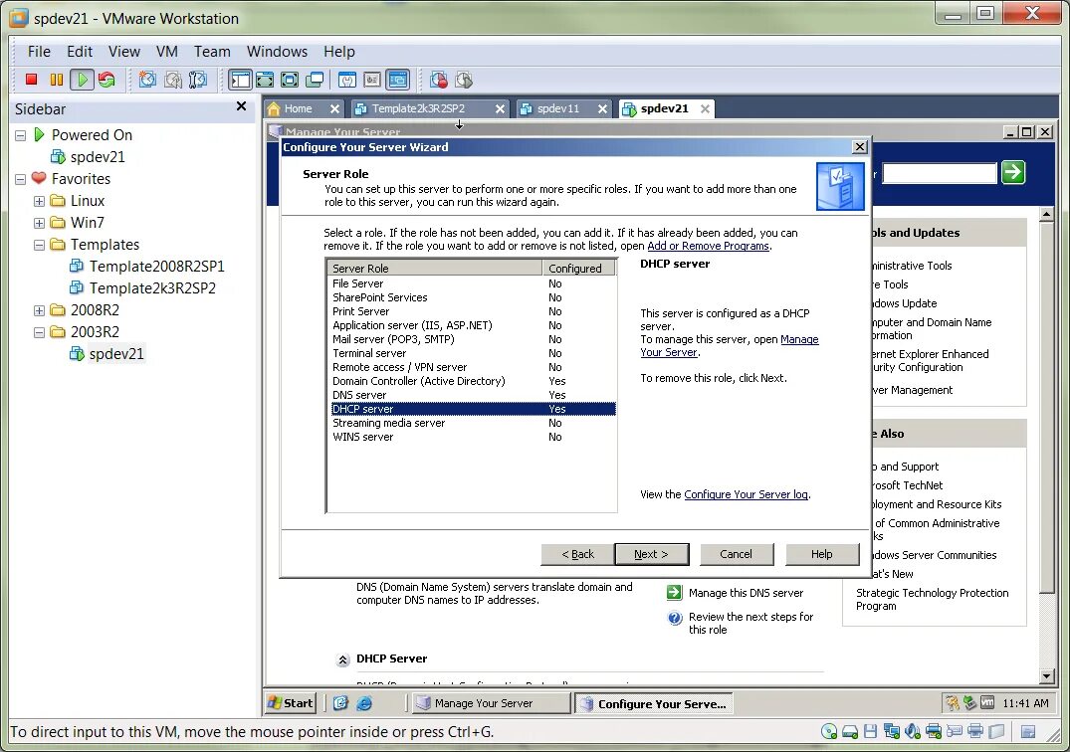Click the message log status bar icon
Screen dimensions: 1070x752
(1027, 731)
